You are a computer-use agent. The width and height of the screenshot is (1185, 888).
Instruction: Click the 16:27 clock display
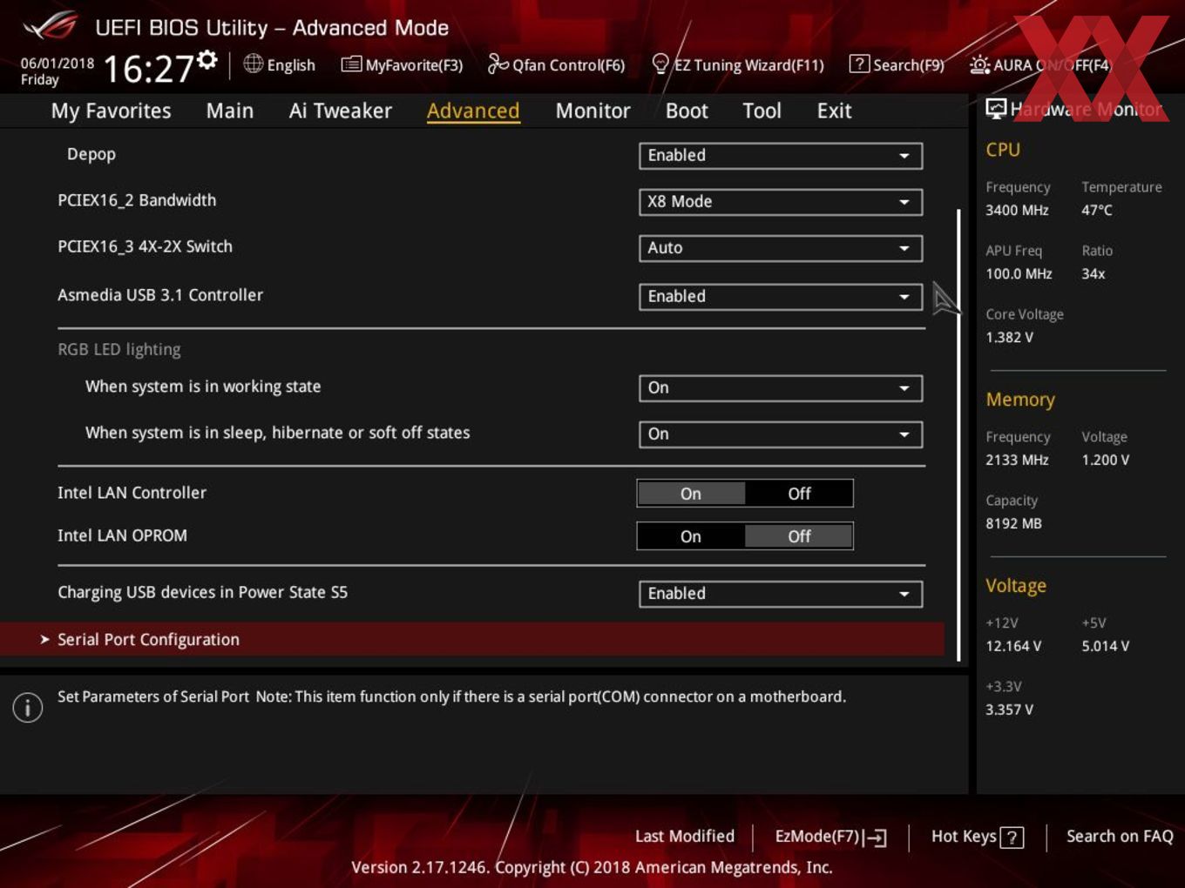(x=148, y=68)
